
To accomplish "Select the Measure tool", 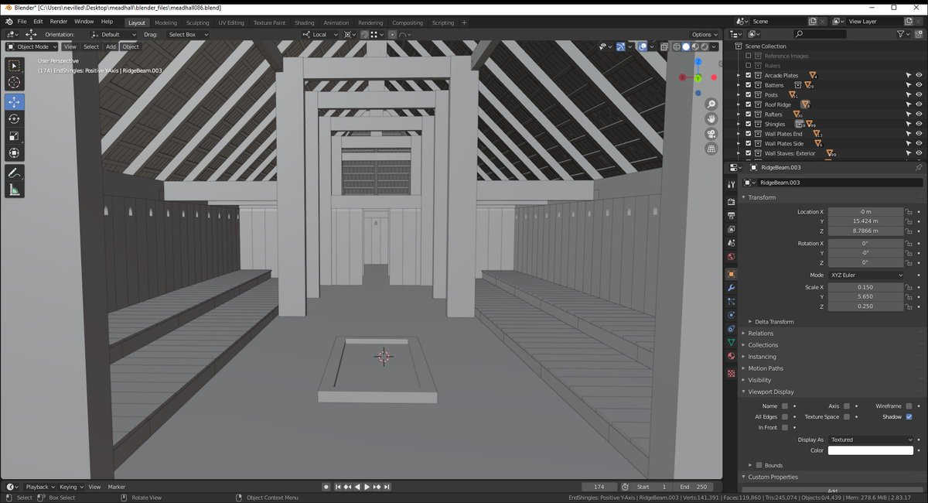I will pyautogui.click(x=15, y=190).
